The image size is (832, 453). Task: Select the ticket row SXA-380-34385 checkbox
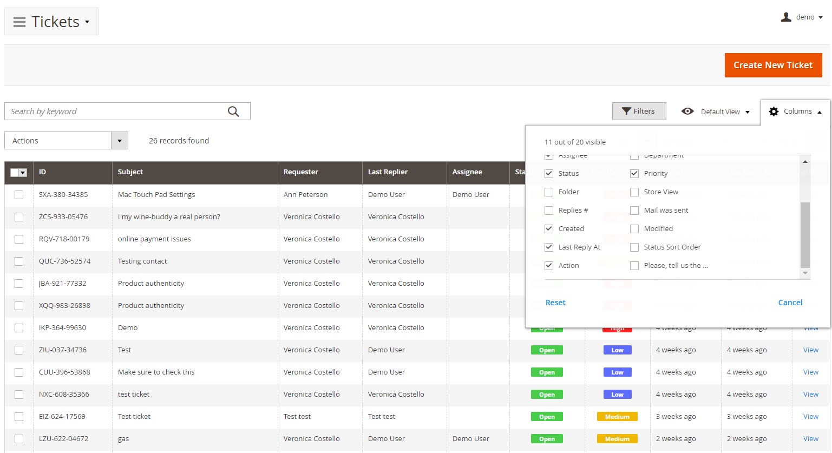[19, 195]
